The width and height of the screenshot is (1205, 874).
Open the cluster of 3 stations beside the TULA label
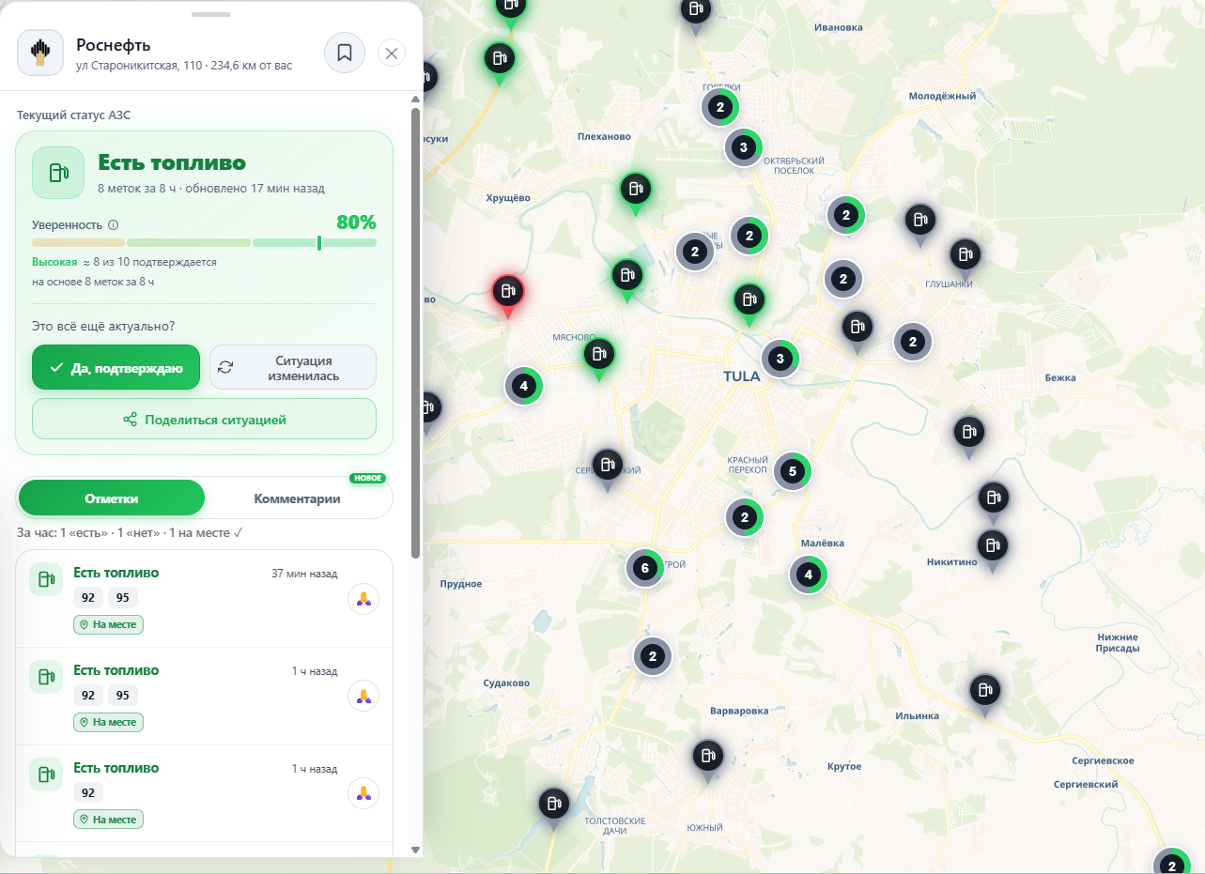[x=780, y=359]
